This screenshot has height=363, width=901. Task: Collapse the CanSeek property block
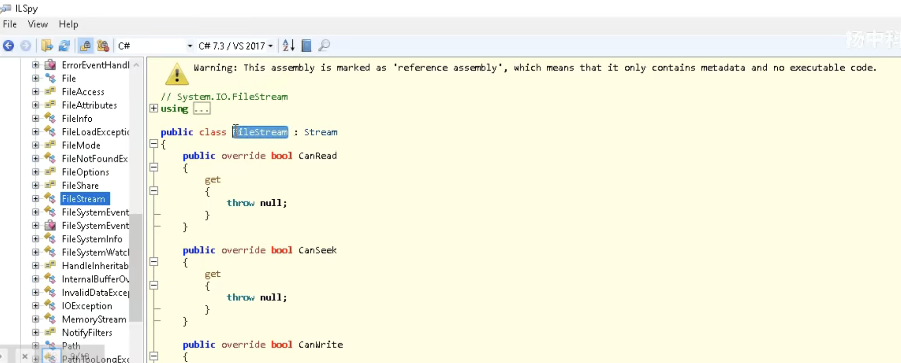(x=154, y=262)
